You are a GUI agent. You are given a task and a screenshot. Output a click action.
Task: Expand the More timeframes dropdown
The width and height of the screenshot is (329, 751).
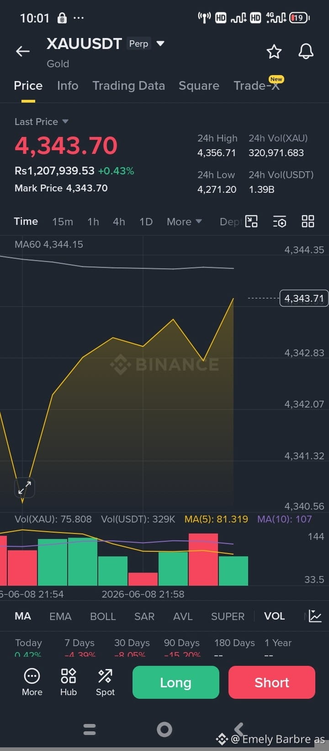[x=184, y=222]
